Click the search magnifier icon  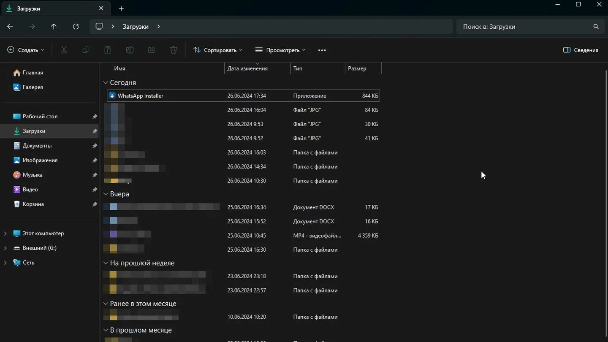596,26
